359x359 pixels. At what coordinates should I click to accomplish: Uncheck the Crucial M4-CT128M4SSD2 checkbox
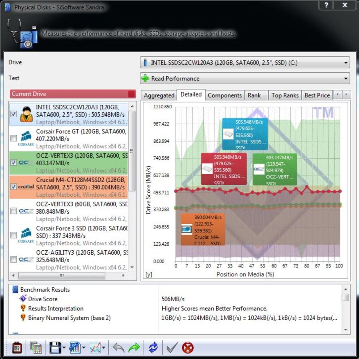[14, 187]
